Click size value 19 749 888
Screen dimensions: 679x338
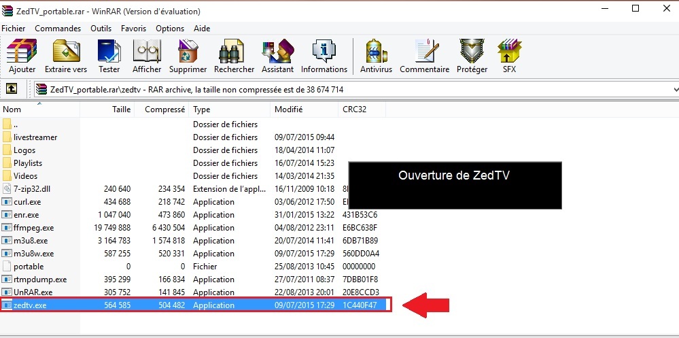[x=112, y=228]
